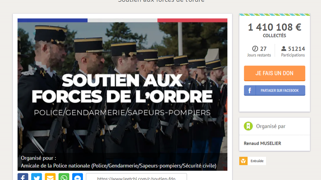Click the "Organisé par" heading
This screenshot has width=321, height=180.
point(271,126)
